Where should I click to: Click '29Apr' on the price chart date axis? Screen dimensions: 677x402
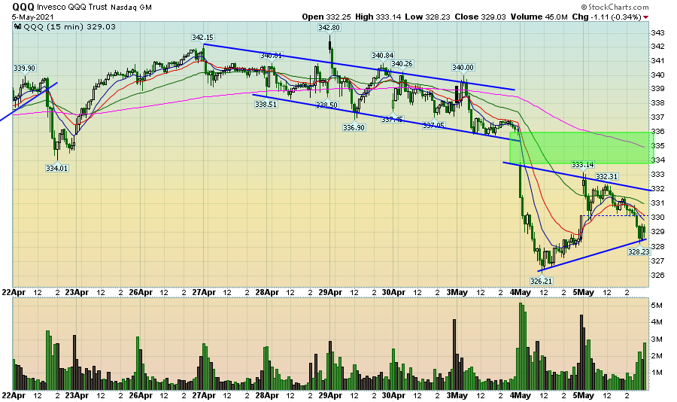click(330, 292)
